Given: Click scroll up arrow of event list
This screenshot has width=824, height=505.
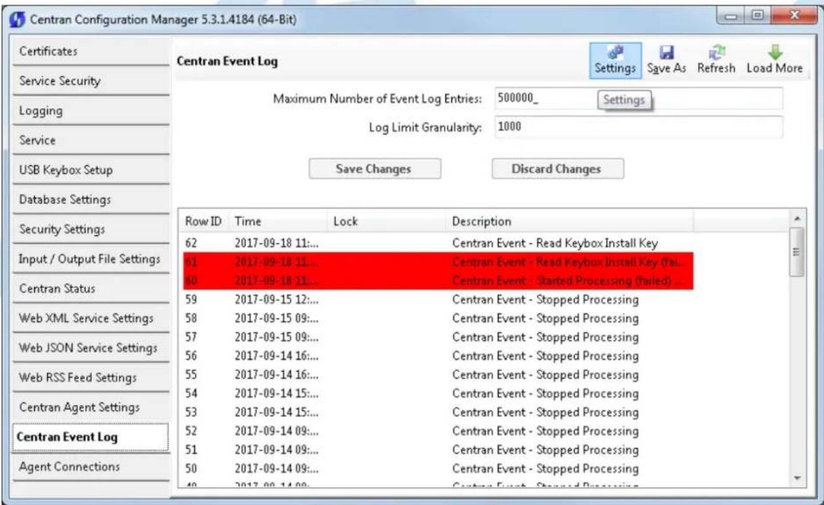Looking at the screenshot, I should coord(797,218).
